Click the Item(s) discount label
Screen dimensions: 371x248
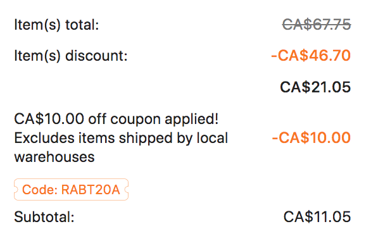(x=71, y=56)
